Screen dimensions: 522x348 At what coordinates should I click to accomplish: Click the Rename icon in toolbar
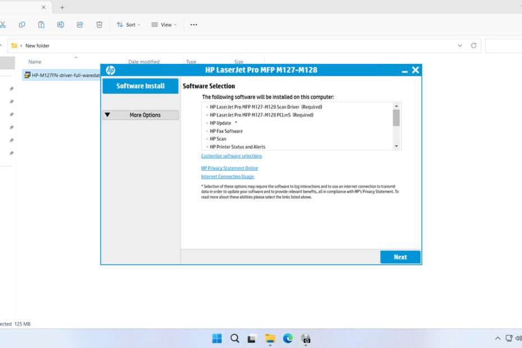pos(61,25)
